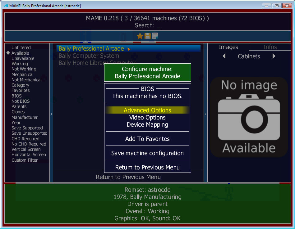Image resolution: width=295 pixels, height=229 pixels.
Task: Select Bally Computer System in the list
Action: tap(89, 56)
